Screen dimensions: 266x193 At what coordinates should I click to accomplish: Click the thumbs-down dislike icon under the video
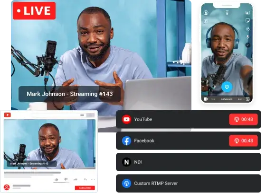pos(66,179)
